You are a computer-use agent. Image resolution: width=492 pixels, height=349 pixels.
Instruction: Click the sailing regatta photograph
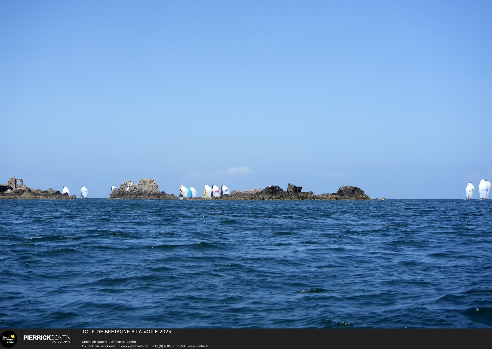click(x=246, y=164)
